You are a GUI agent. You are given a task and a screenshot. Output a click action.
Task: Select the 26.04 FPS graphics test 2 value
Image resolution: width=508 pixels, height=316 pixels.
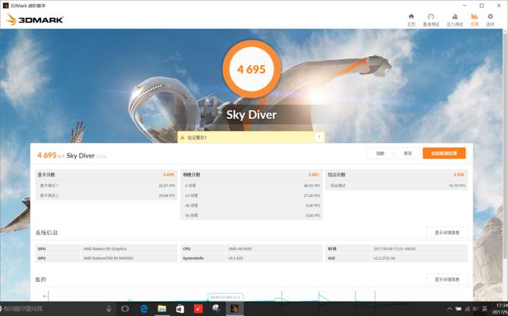[x=167, y=196]
